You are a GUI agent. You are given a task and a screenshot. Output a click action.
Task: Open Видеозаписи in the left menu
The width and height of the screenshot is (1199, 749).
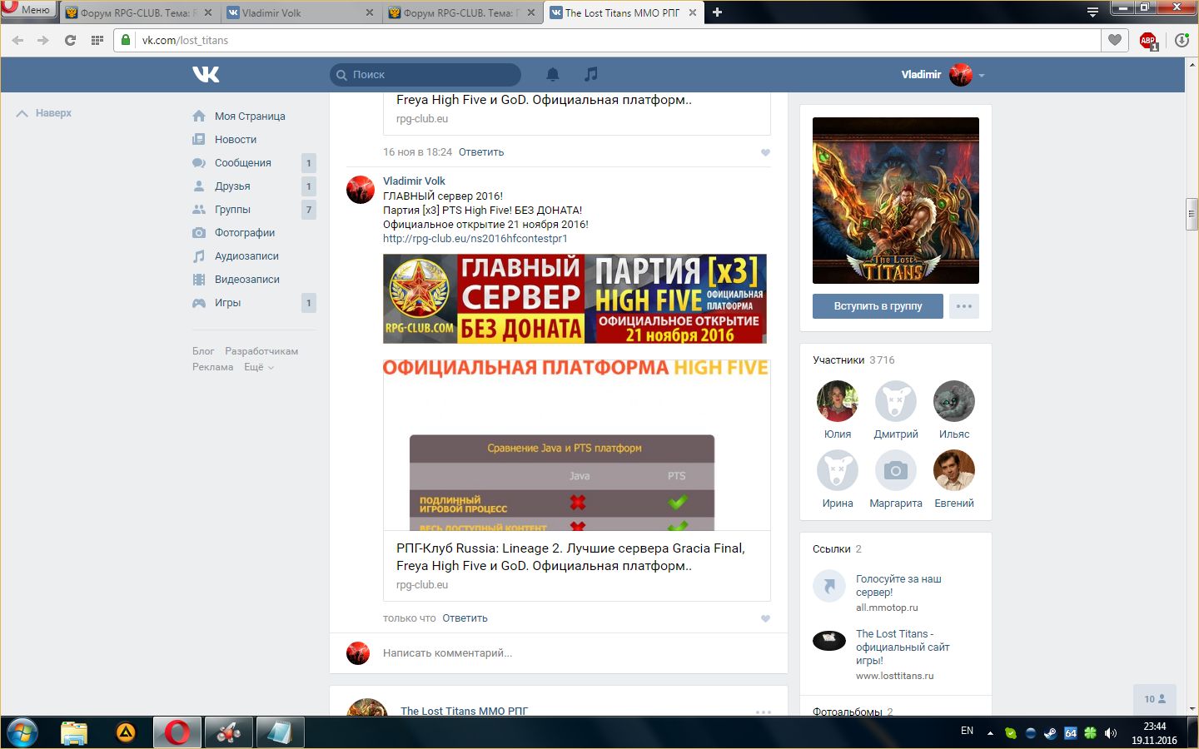[x=247, y=280]
